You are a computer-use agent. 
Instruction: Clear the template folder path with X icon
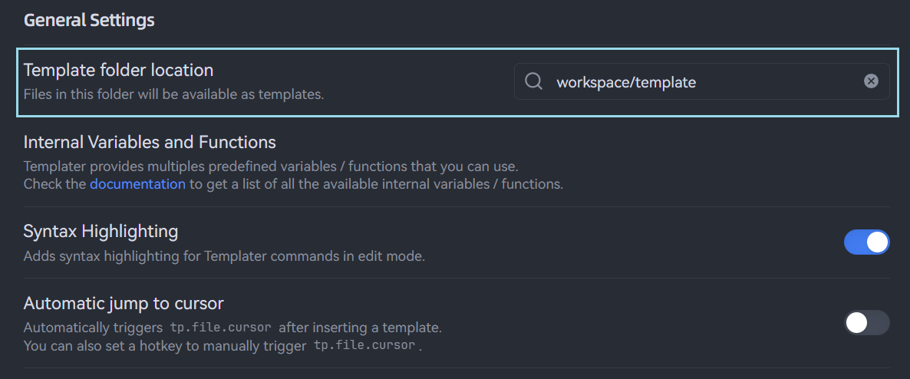871,81
